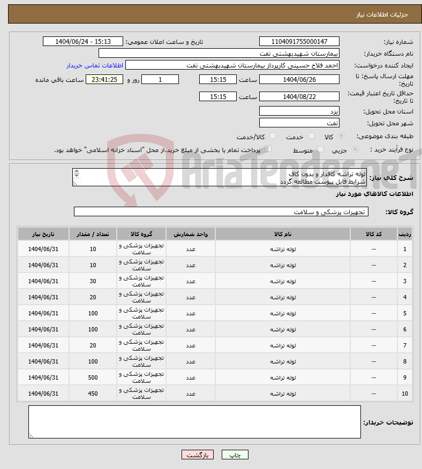422x469 pixels.
Task: Click the جزئیات اطلاعات نیاز page title
Action: 382,14
